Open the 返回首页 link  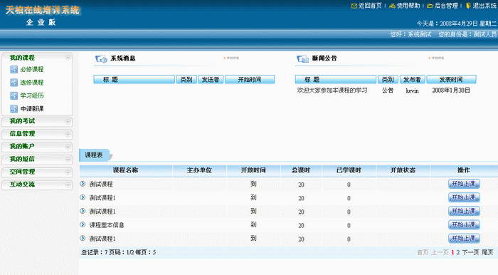click(x=370, y=6)
